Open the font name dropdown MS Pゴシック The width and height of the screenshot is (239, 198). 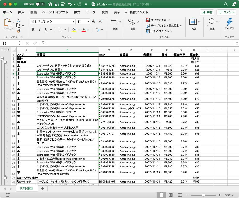(73, 22)
